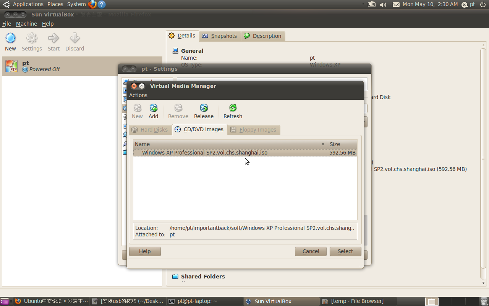Click the Size column header
This screenshot has width=489, height=306.
tap(342, 144)
